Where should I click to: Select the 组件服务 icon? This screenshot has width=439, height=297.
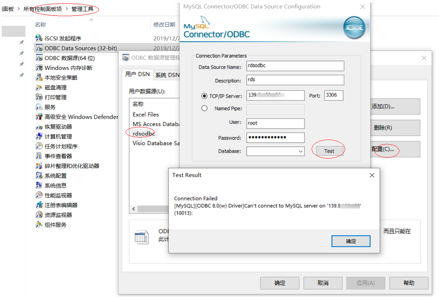point(39,225)
